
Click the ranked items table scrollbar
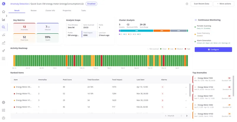190,90
